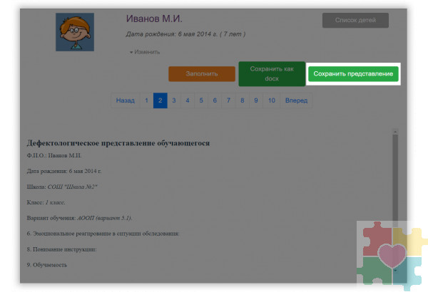Click 'Сохранить как docx' button
Screen dimensions: 428x292
pos(271,73)
